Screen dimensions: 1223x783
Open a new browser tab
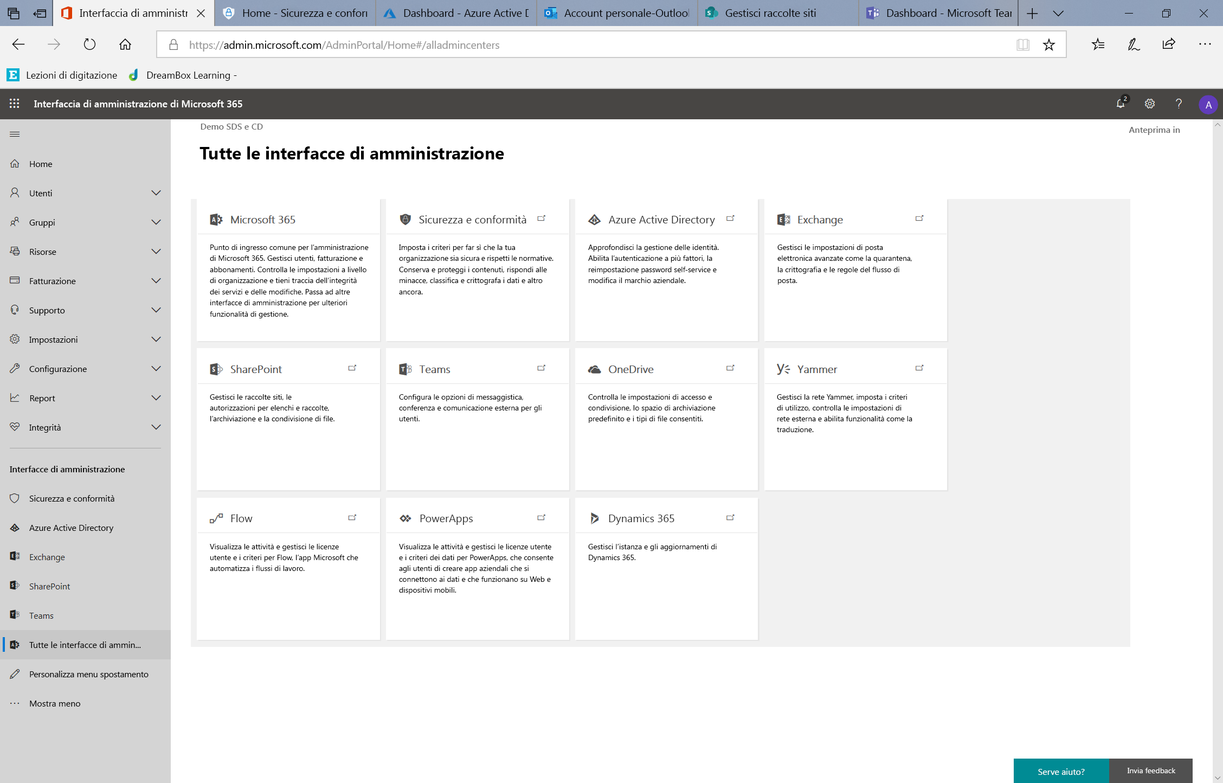[1032, 14]
